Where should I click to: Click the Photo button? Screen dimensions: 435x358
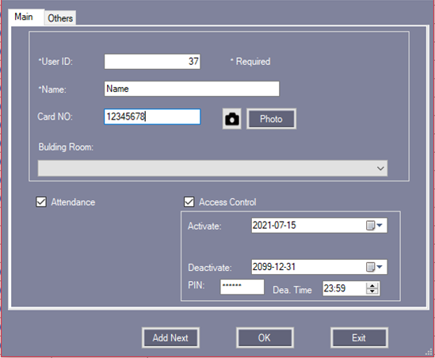pos(271,119)
